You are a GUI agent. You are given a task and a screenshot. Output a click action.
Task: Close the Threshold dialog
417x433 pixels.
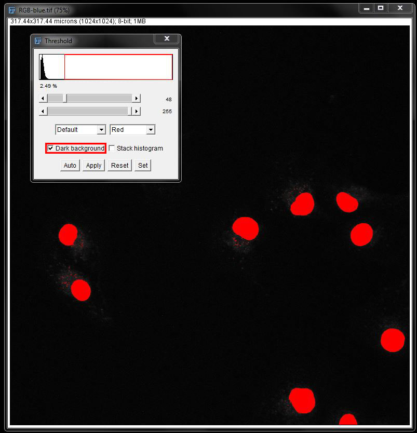[167, 39]
